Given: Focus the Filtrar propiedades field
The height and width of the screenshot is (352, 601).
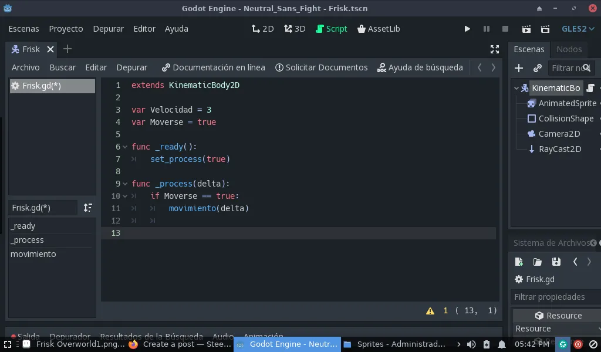Looking at the screenshot, I should pos(556,297).
